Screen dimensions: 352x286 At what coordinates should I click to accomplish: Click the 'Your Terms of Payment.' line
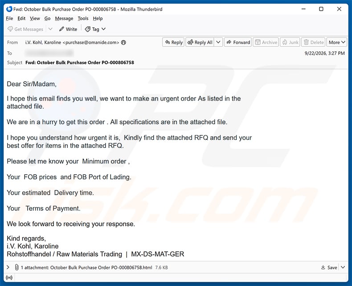tap(44, 208)
